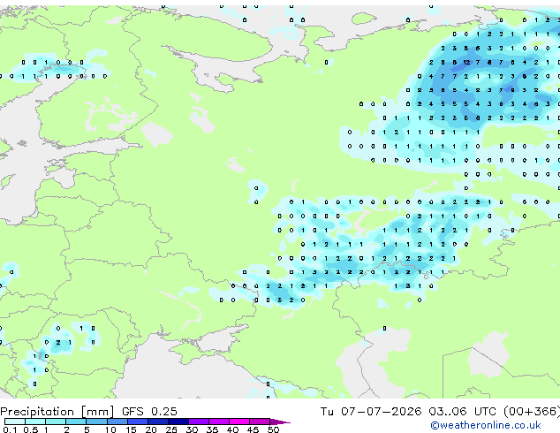Click the 'Tu 07-07-2026' date text
Viewport: 560px width, 433px height.
(371, 412)
